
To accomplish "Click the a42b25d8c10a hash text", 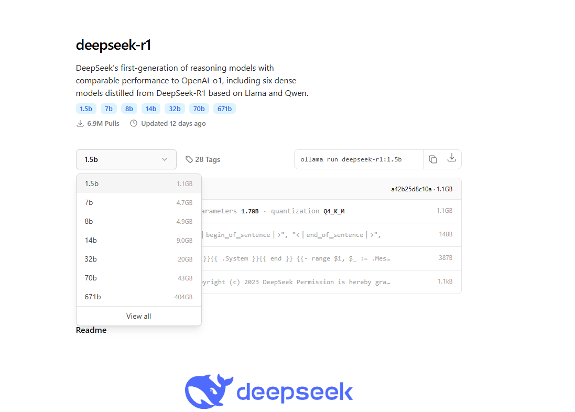I will click(x=411, y=189).
